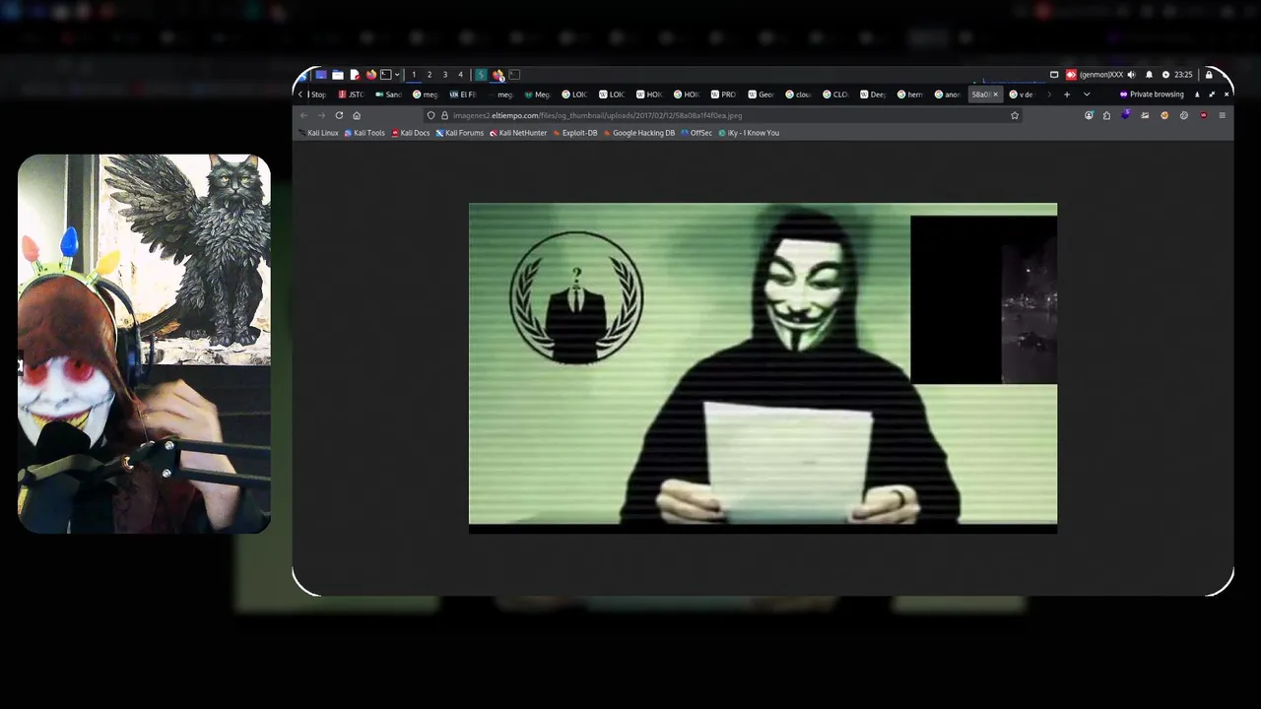Switch to workspace 3
The image size is (1261, 709).
[x=445, y=75]
